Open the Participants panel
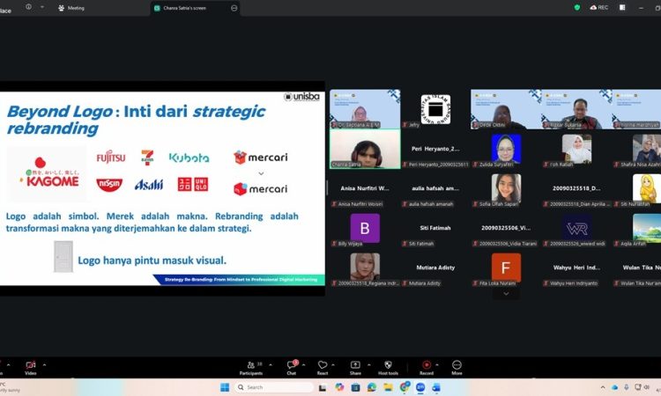 coord(253,365)
